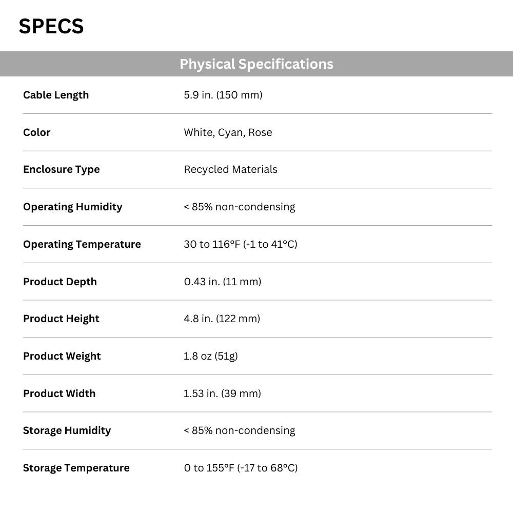Select the Recycled Materials value
The image size is (513, 513).
pyautogui.click(x=231, y=169)
